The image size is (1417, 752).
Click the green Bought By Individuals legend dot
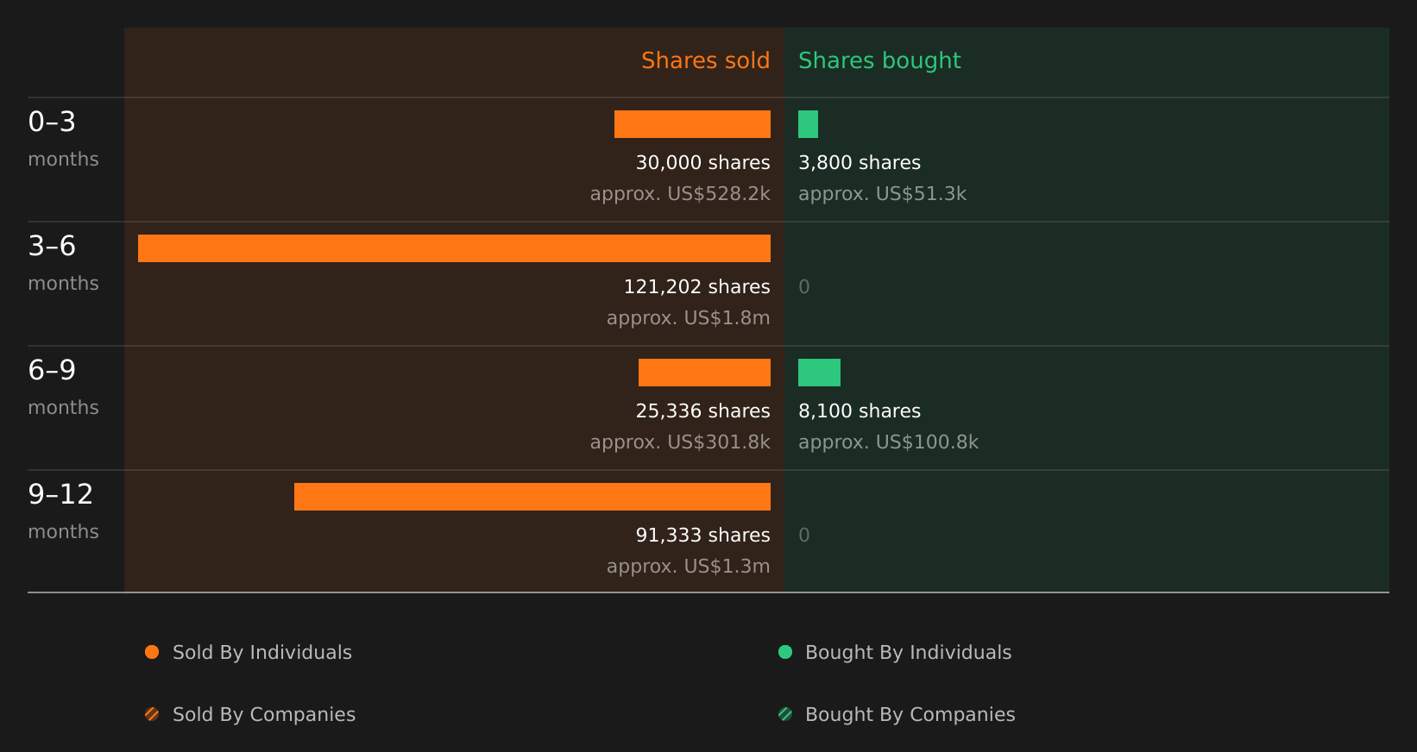tap(785, 652)
